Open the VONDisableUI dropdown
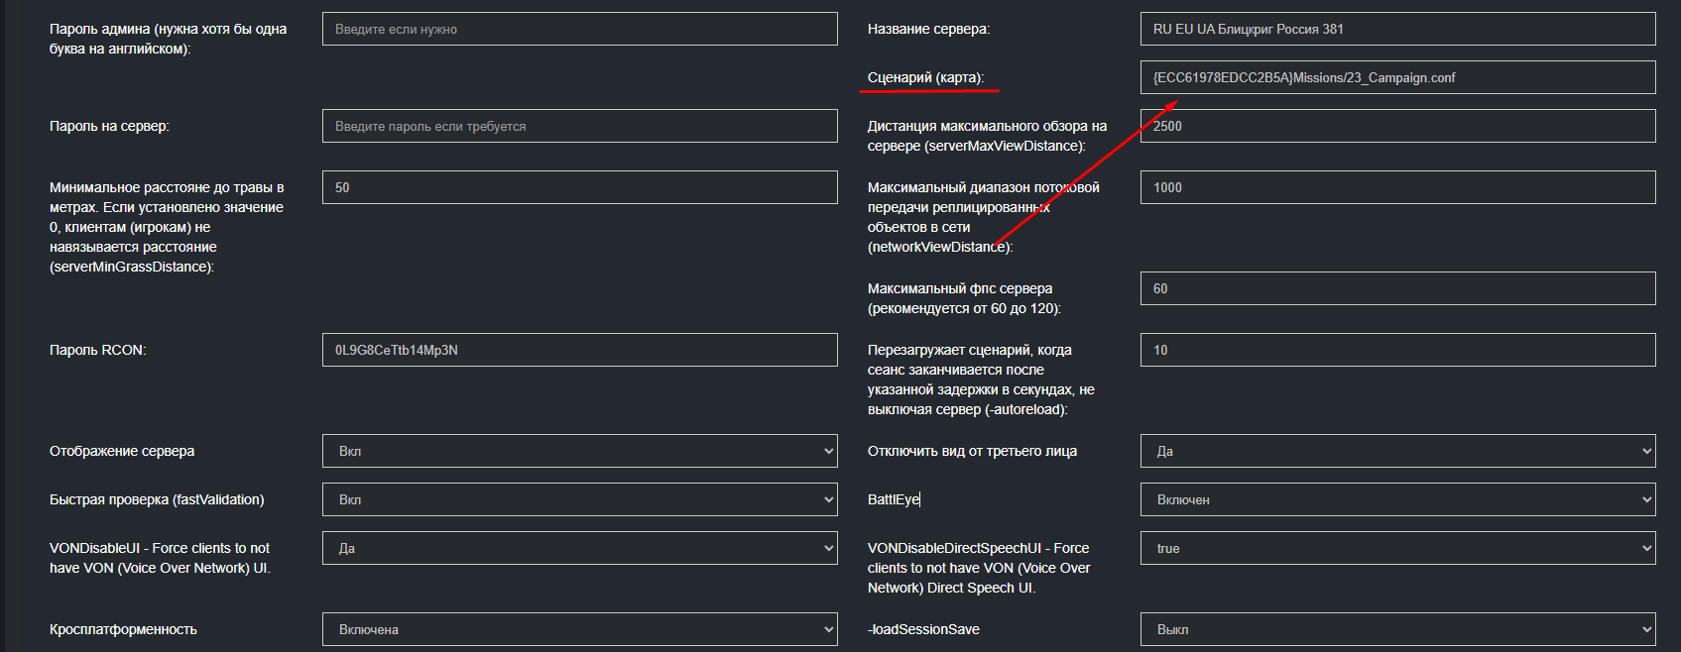The image size is (1681, 652). (579, 548)
